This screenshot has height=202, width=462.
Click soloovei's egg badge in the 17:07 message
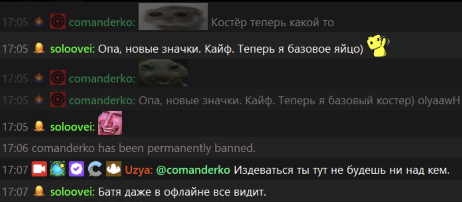pos(39,192)
